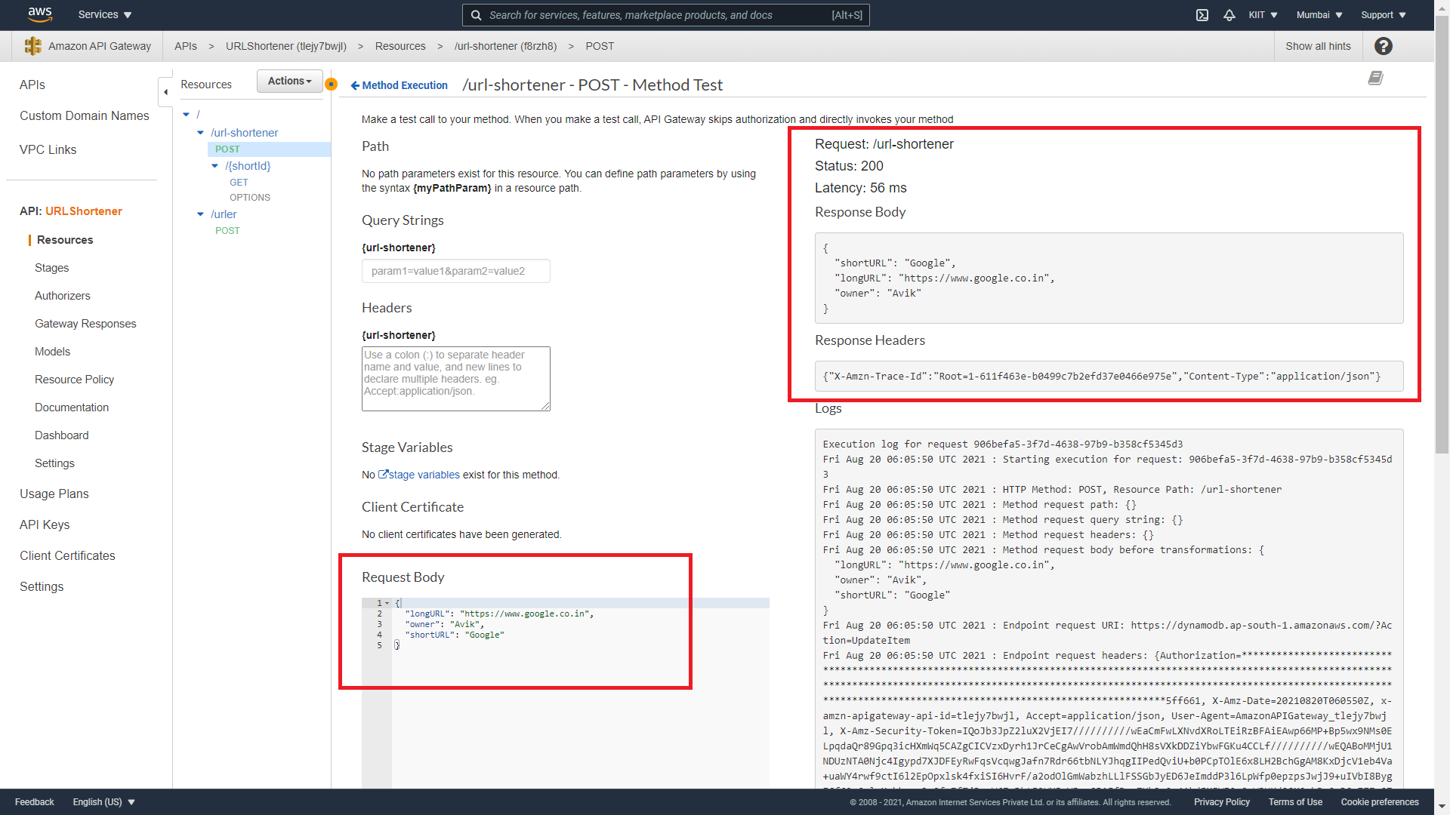Collapse the /url-shortener tree node
This screenshot has width=1450, height=815.
[200, 133]
